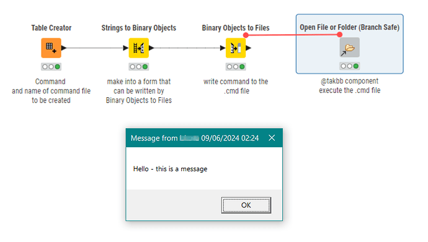Screen dimensions: 428x242
Task: Click 'Open File or Folder (Branch Safe)' title
Action: tap(349, 27)
